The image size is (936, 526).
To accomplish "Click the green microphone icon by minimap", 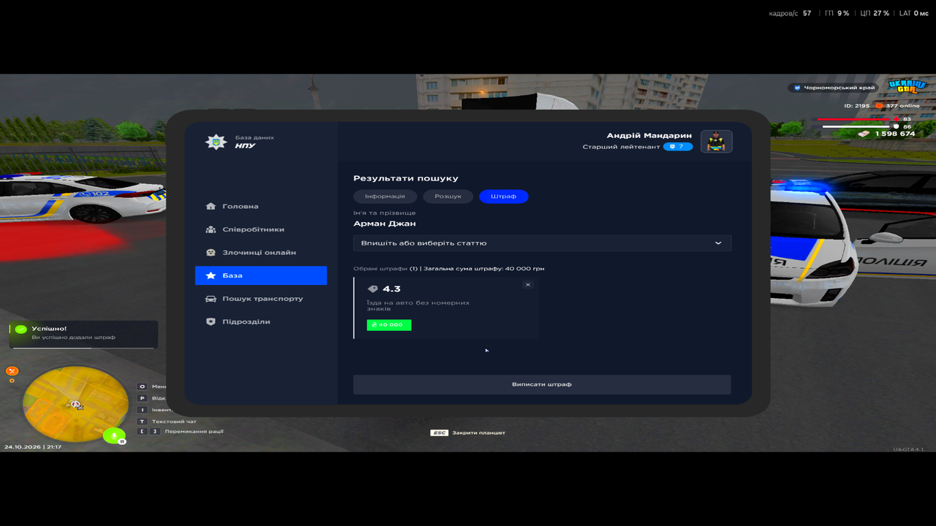I will click(x=113, y=435).
